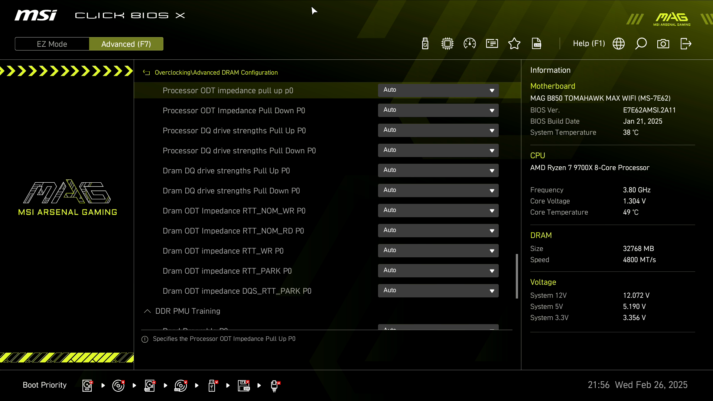Open Dram ODT Impedance RTT_NOM_WR P0 dropdown
Viewport: 713px width, 401px height.
[438, 211]
